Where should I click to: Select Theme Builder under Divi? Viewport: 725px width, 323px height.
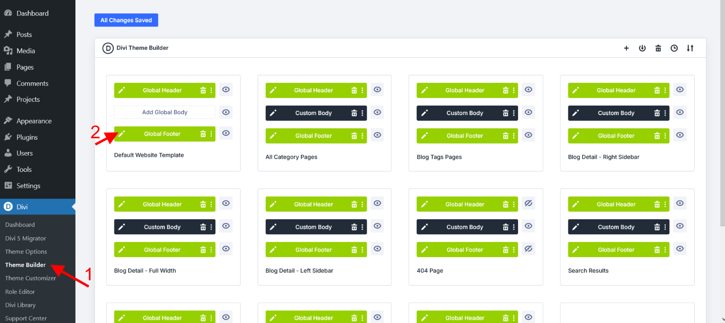[26, 265]
